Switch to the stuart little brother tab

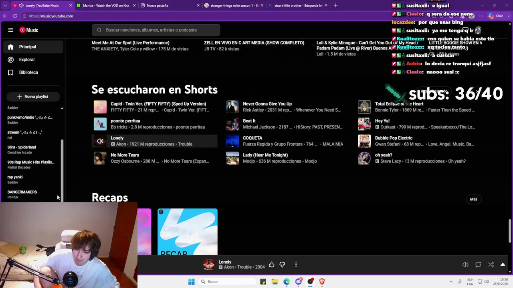[x=298, y=6]
